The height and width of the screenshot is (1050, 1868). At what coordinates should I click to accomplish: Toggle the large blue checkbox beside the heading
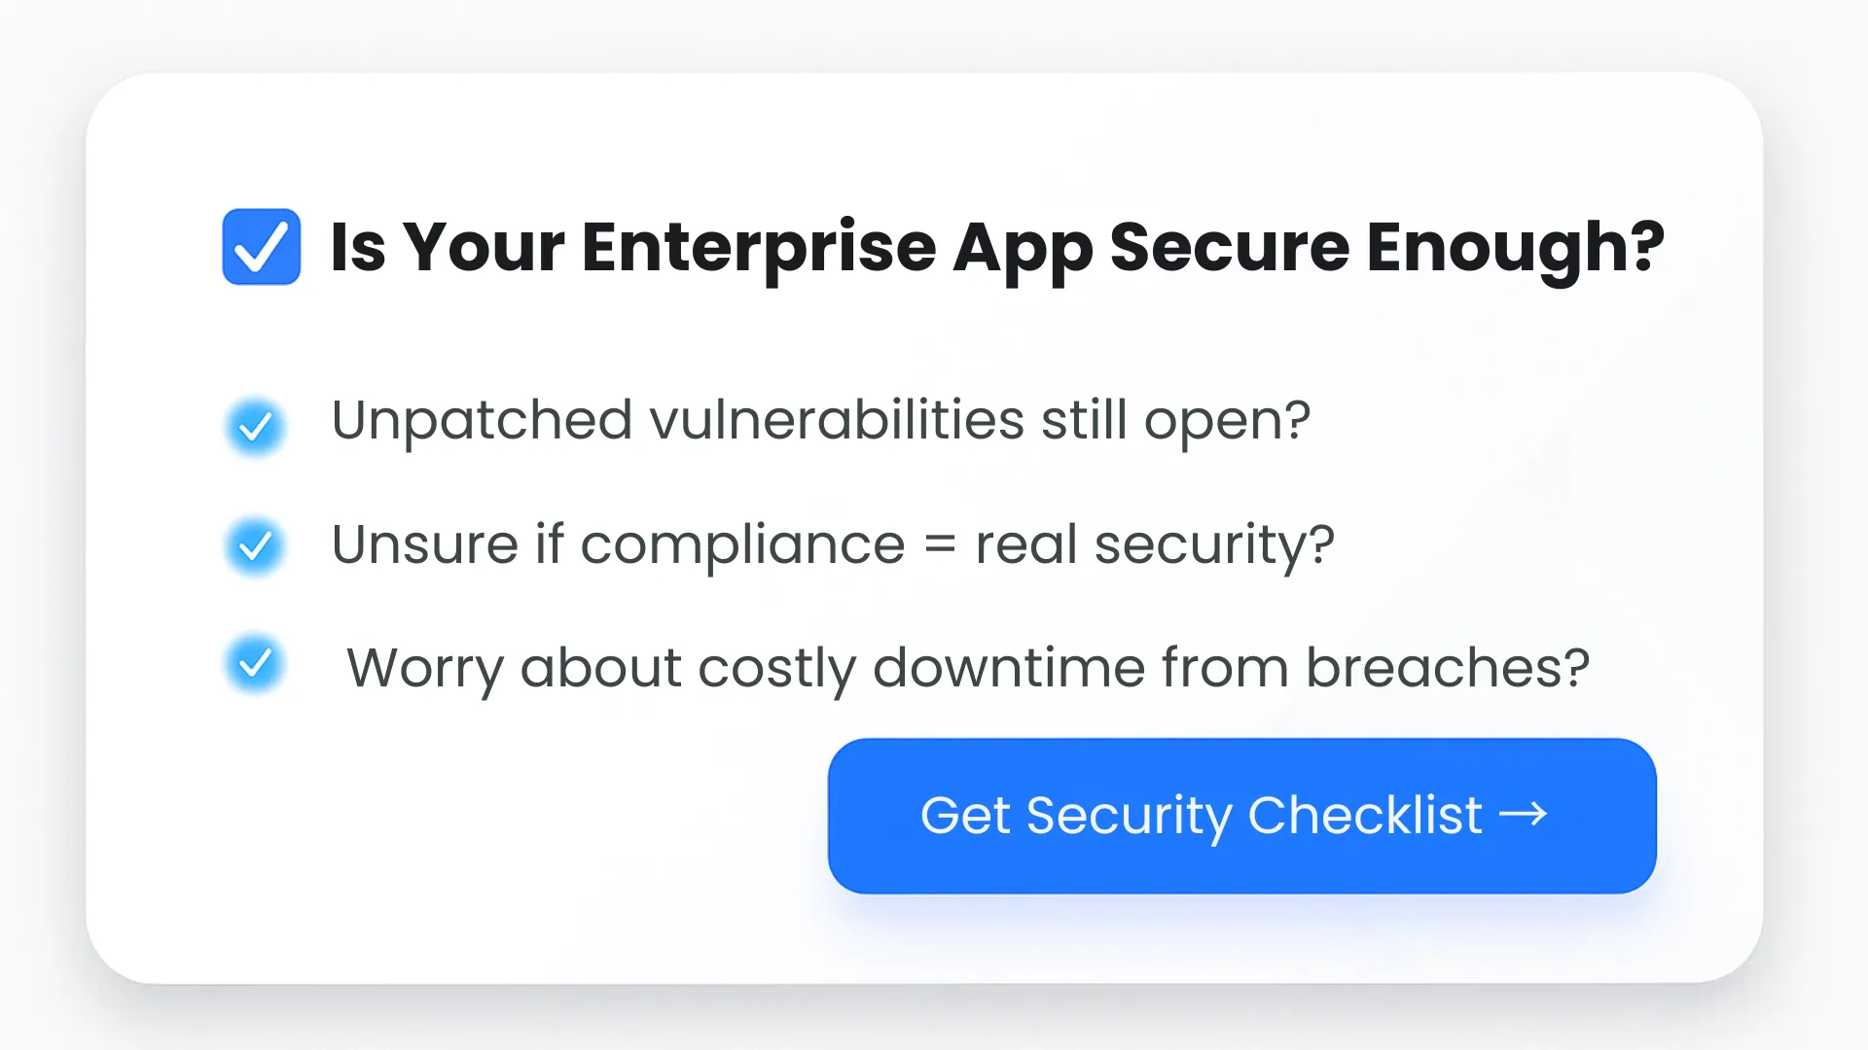261,247
